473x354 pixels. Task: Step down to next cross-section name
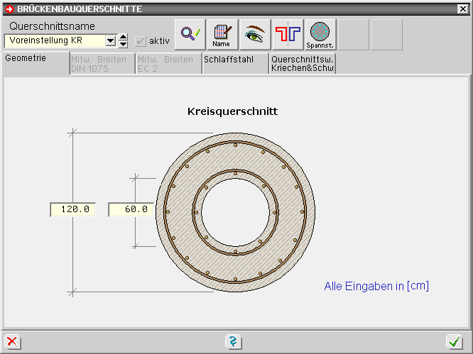[123, 44]
